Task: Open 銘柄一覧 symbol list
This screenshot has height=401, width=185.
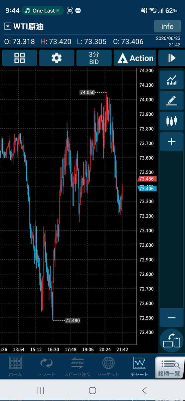Action: point(170,367)
